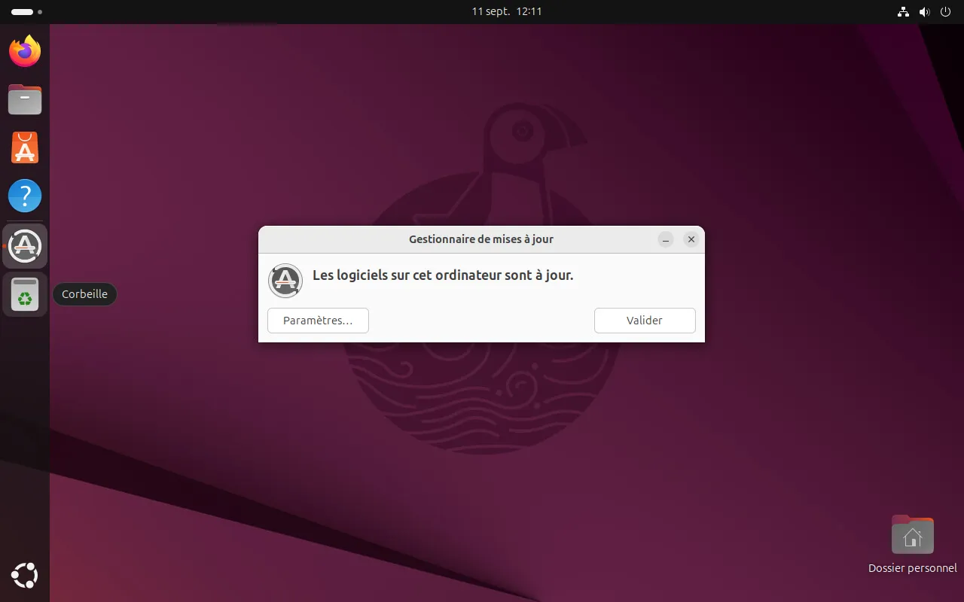Open the Help question mark dock icon
This screenshot has height=602, width=964.
click(25, 196)
